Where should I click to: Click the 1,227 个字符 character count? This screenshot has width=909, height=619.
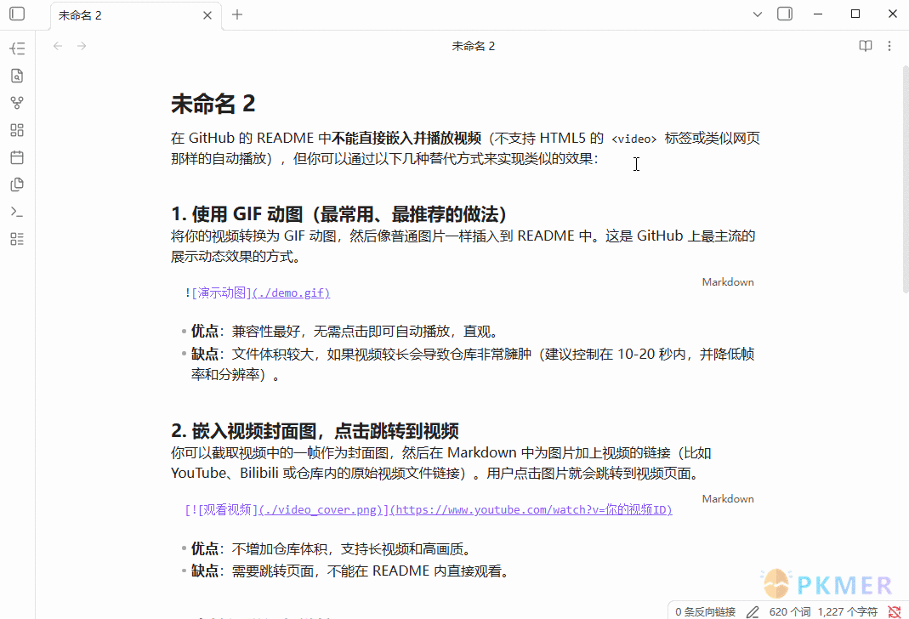pyautogui.click(x=848, y=612)
